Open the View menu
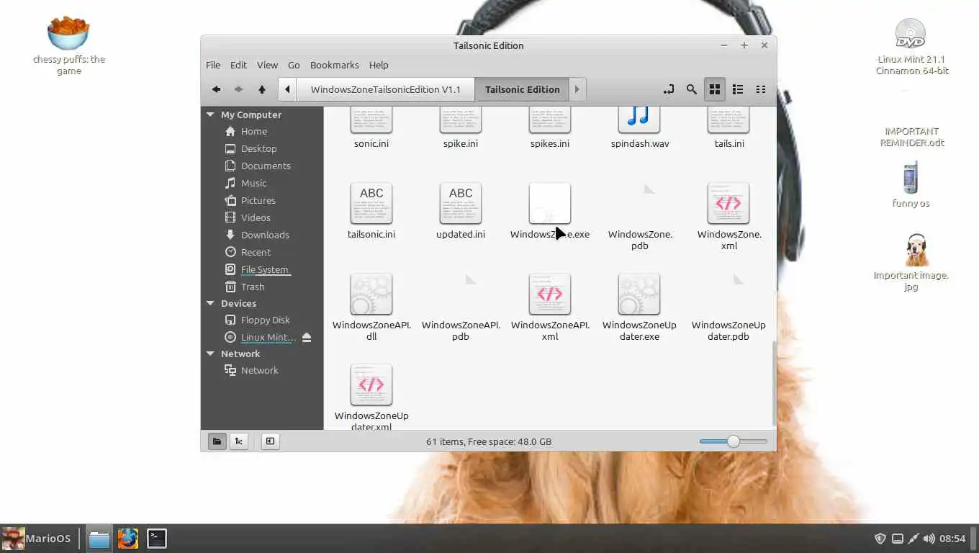The image size is (979, 553). pyautogui.click(x=267, y=65)
